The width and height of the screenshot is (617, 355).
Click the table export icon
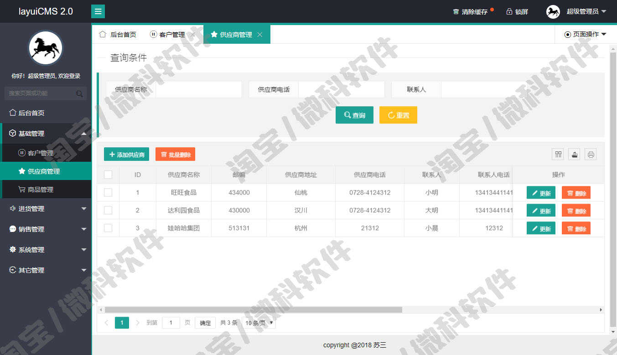coord(574,154)
